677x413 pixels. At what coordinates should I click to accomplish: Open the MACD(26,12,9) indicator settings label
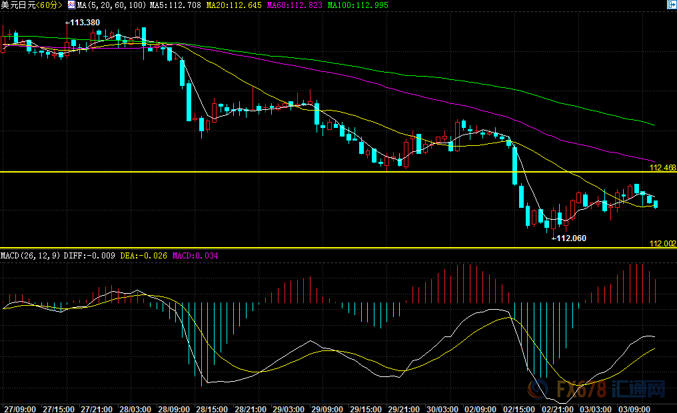pyautogui.click(x=31, y=255)
